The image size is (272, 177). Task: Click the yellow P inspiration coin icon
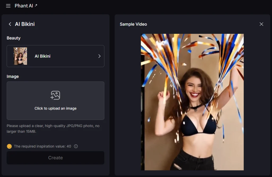(9, 146)
